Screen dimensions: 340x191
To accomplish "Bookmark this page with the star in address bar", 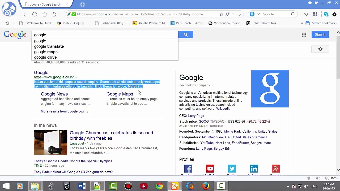I will coord(221,14).
